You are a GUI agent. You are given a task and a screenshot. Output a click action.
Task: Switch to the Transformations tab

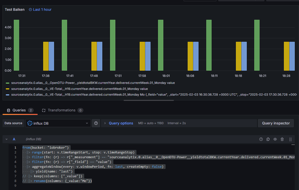[62, 110]
